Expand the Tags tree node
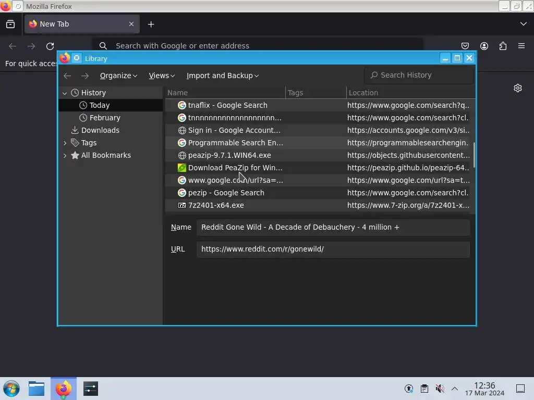Image resolution: width=534 pixels, height=400 pixels. (x=65, y=143)
